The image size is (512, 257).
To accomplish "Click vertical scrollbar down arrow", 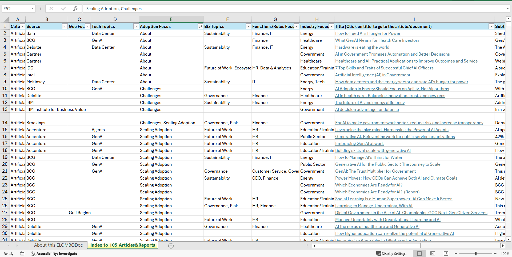I will 509,239.
